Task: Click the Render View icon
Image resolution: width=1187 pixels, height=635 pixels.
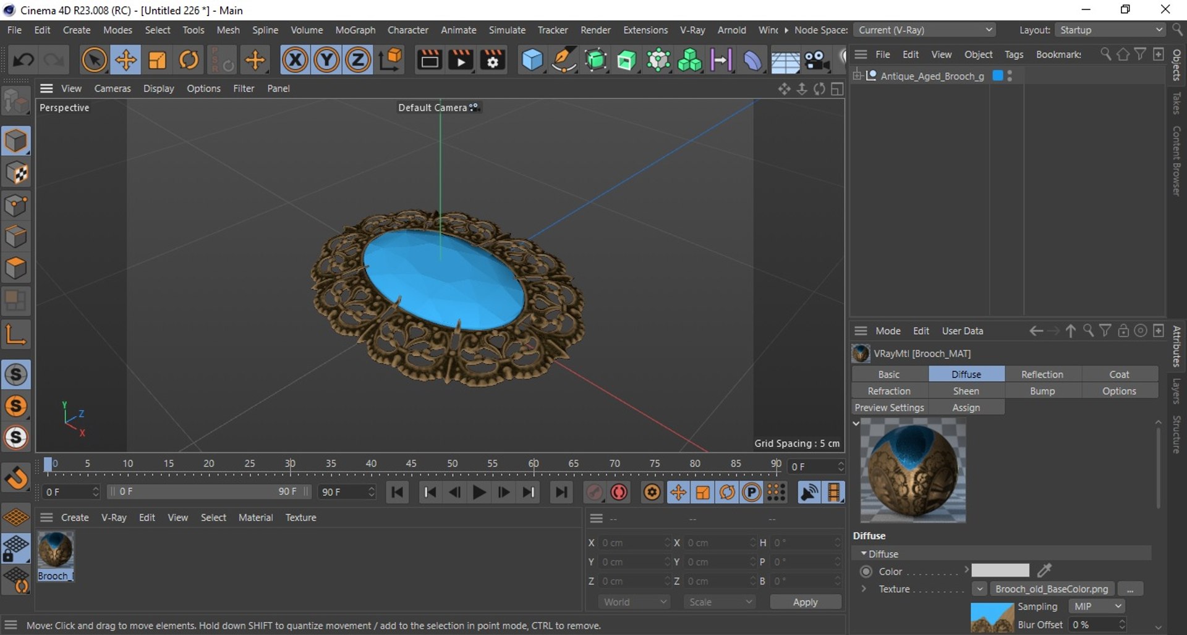Action: tap(430, 60)
